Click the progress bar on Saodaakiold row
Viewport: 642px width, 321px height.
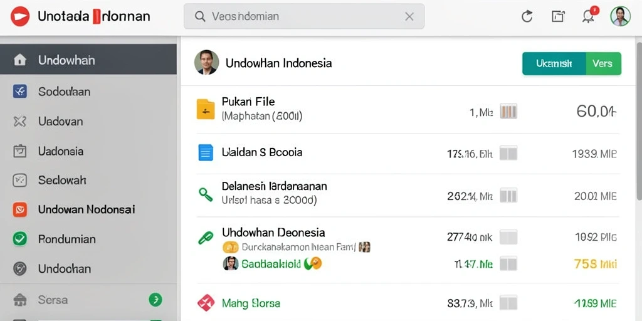click(508, 263)
